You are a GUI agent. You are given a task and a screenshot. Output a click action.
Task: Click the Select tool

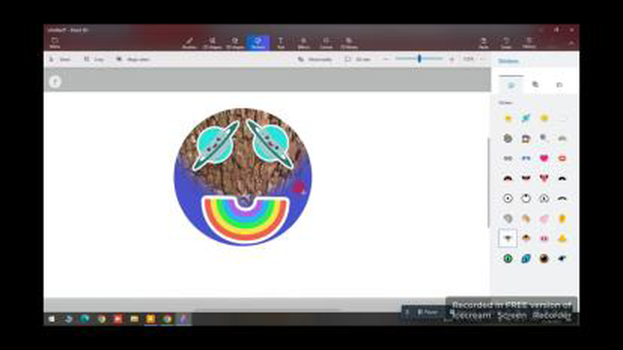click(x=60, y=59)
